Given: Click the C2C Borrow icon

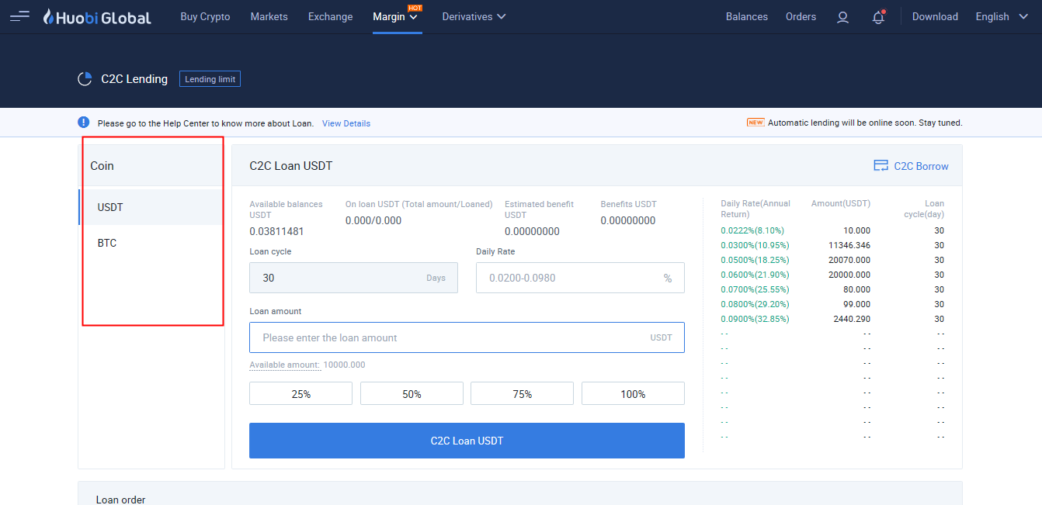Looking at the screenshot, I should coord(881,166).
